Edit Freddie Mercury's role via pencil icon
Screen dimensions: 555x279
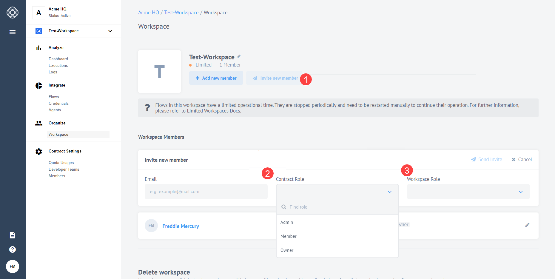click(x=527, y=225)
